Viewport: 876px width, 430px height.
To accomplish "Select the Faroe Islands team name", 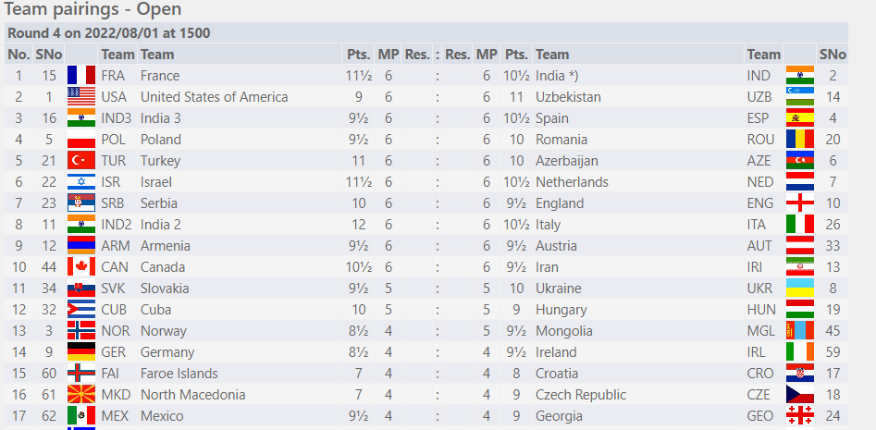I will (179, 374).
